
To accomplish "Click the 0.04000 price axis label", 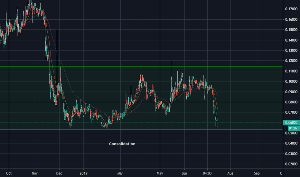I will click(291, 143).
